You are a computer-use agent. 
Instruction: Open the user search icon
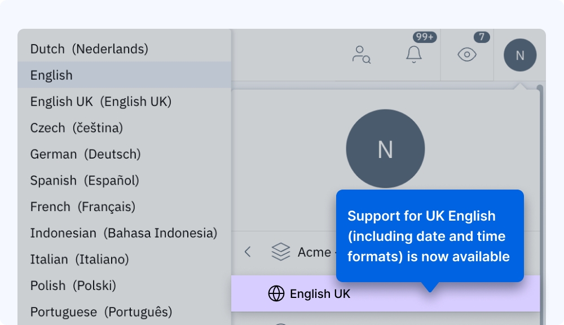click(x=361, y=55)
